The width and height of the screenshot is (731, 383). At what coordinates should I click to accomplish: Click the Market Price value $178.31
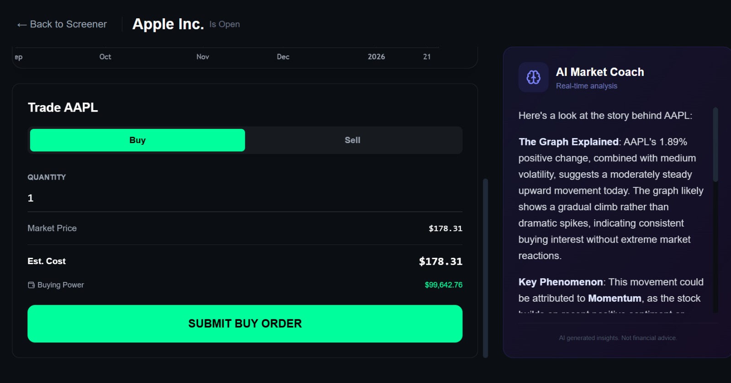pos(445,229)
